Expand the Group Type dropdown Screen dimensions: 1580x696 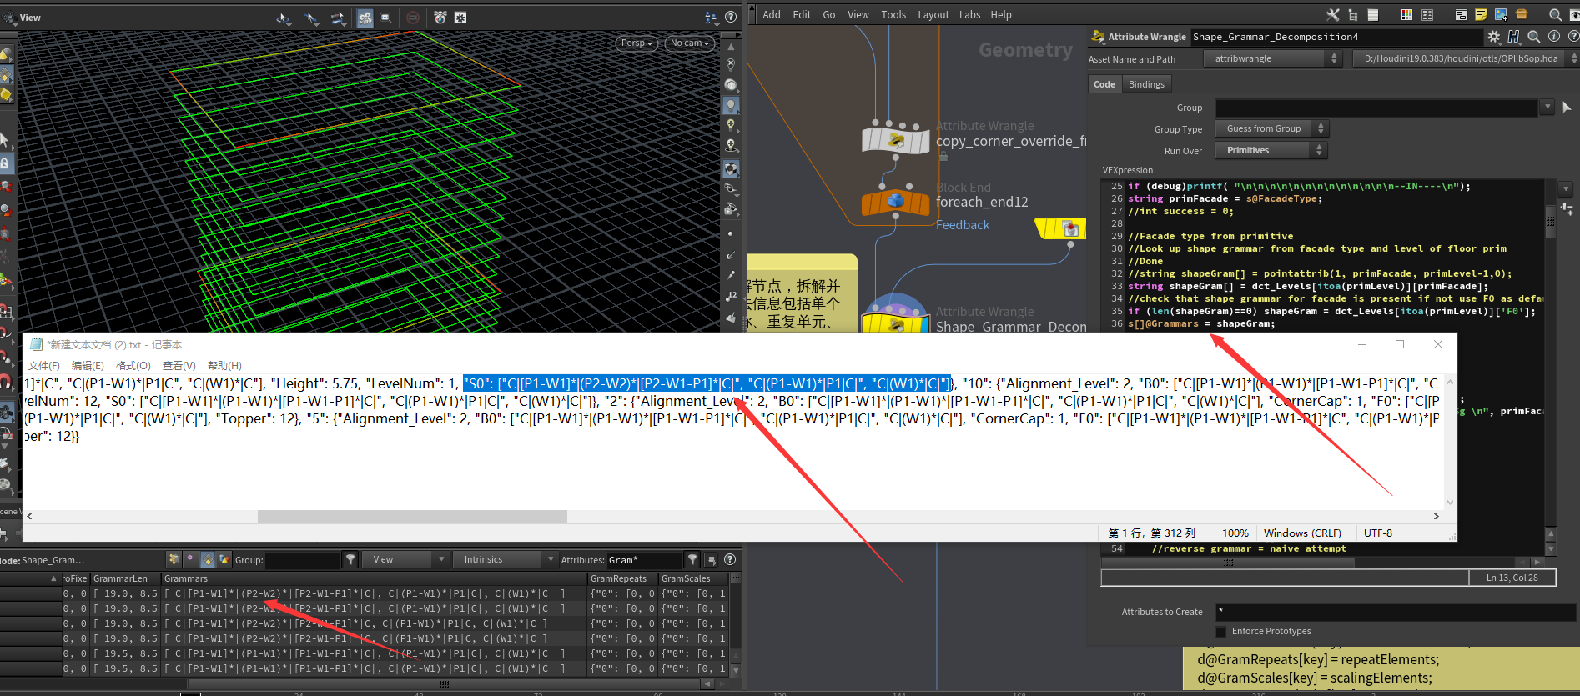[x=1271, y=129]
